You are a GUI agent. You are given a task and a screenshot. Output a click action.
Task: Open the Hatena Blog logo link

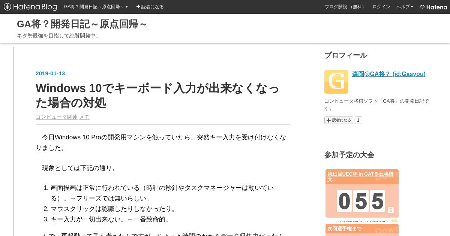[x=30, y=7]
